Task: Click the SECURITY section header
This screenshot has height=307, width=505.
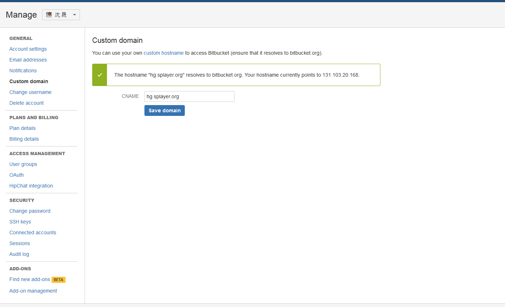Action: pyautogui.click(x=22, y=200)
